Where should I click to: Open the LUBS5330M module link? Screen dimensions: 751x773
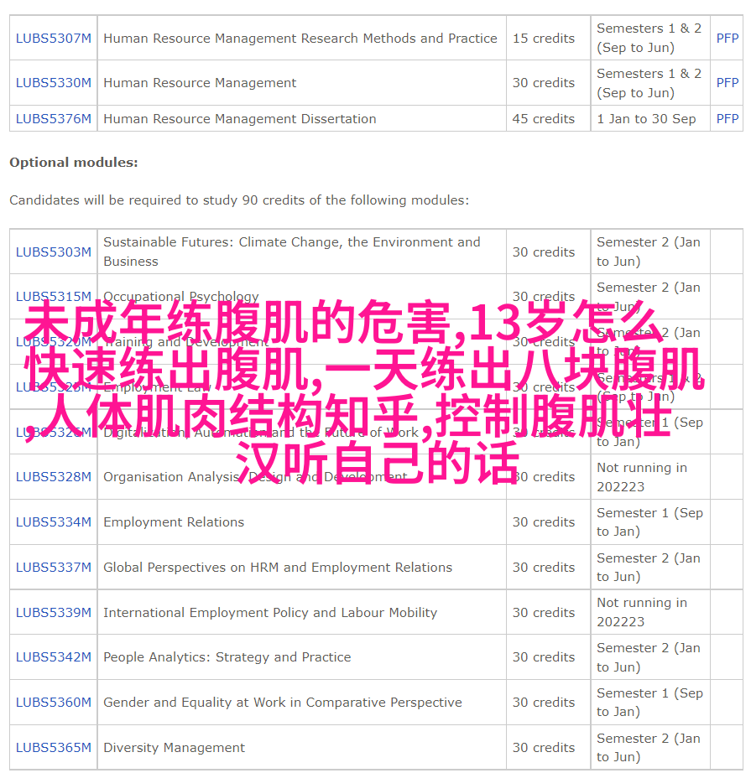point(54,83)
